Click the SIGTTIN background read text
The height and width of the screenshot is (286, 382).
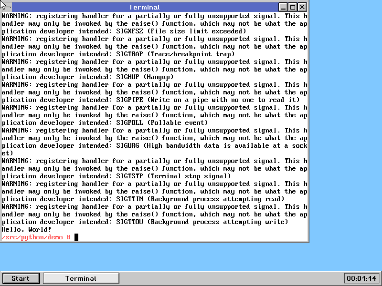(x=200, y=199)
